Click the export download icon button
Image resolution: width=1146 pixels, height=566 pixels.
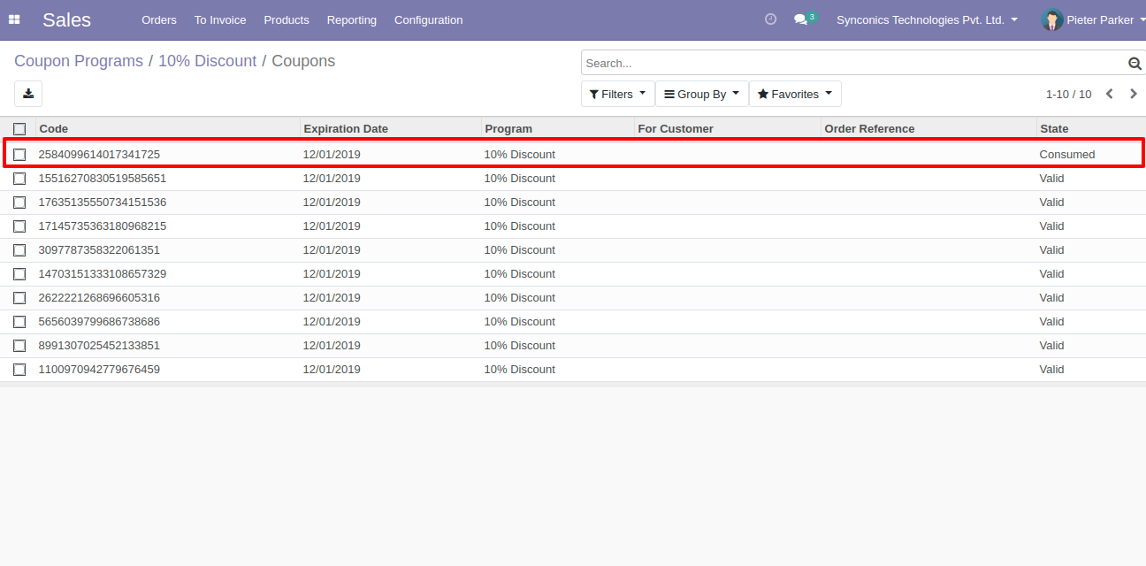click(x=28, y=94)
